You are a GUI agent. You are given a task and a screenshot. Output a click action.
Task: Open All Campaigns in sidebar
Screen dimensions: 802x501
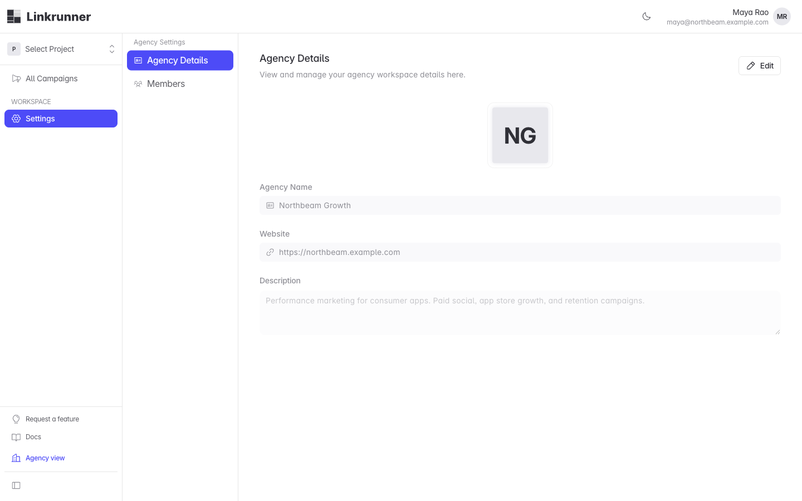pyautogui.click(x=61, y=78)
